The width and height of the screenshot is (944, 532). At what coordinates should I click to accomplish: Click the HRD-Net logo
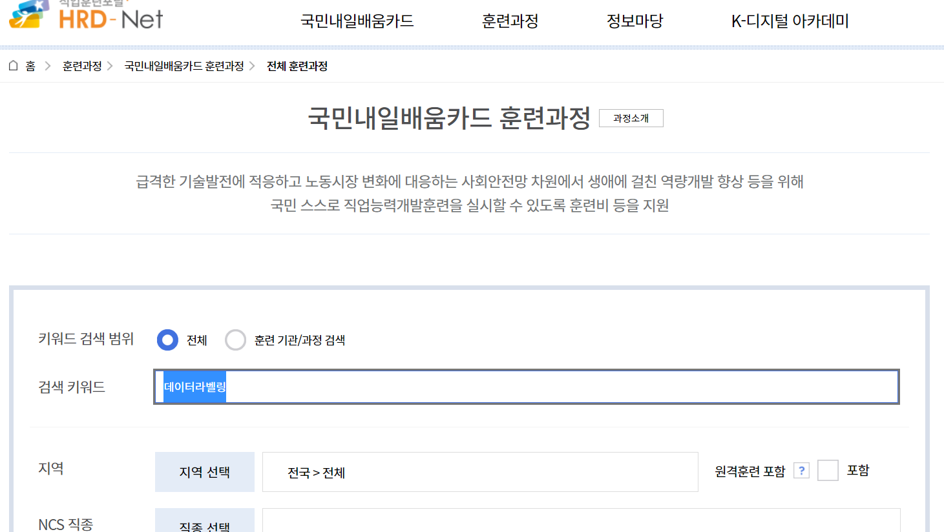86,15
